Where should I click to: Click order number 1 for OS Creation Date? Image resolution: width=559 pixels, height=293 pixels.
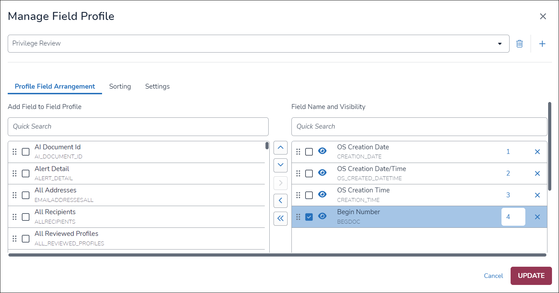tap(508, 152)
